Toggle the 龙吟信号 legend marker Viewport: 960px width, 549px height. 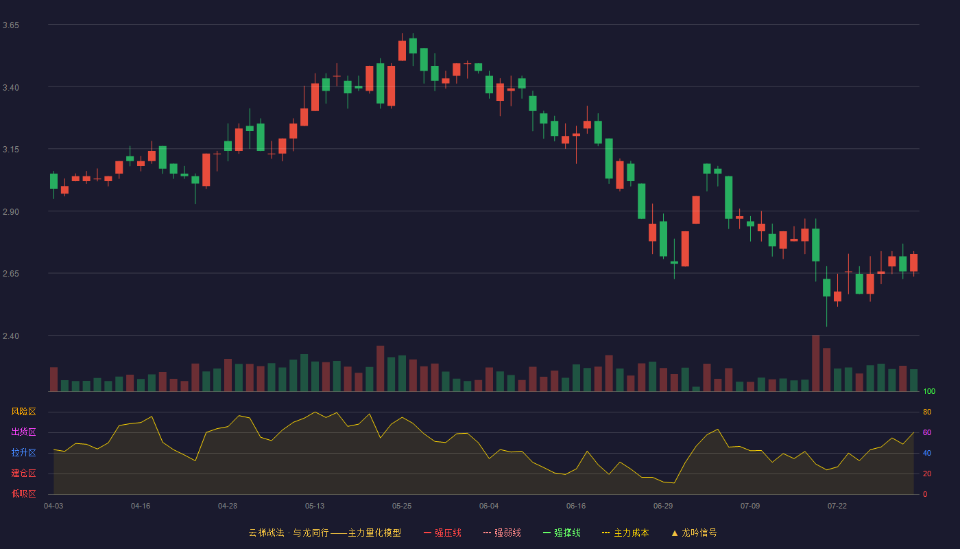[694, 533]
